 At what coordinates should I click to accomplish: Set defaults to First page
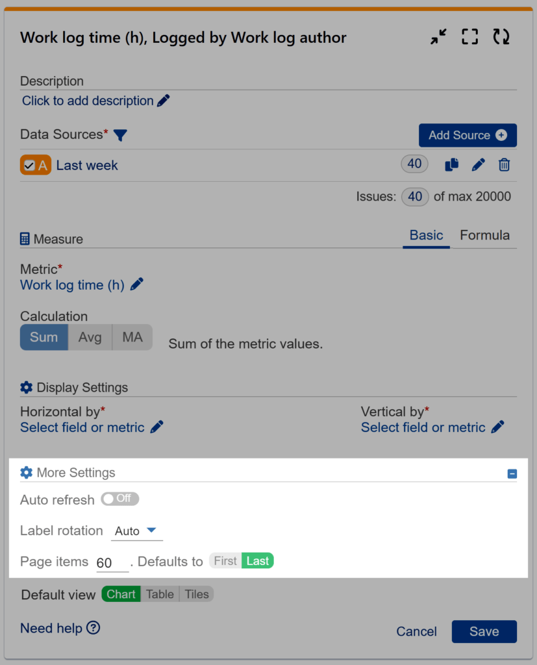coord(224,560)
